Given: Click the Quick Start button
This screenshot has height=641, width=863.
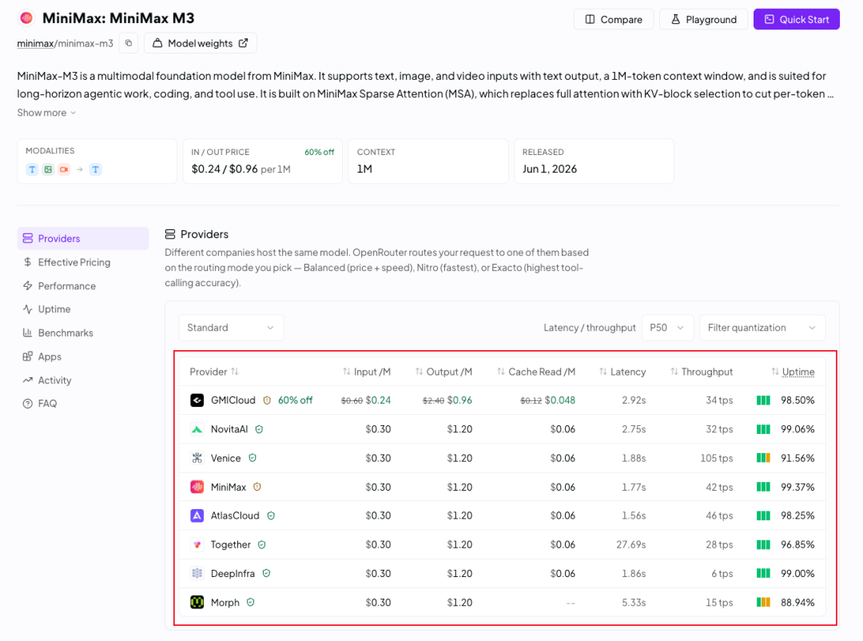Looking at the screenshot, I should 797,19.
